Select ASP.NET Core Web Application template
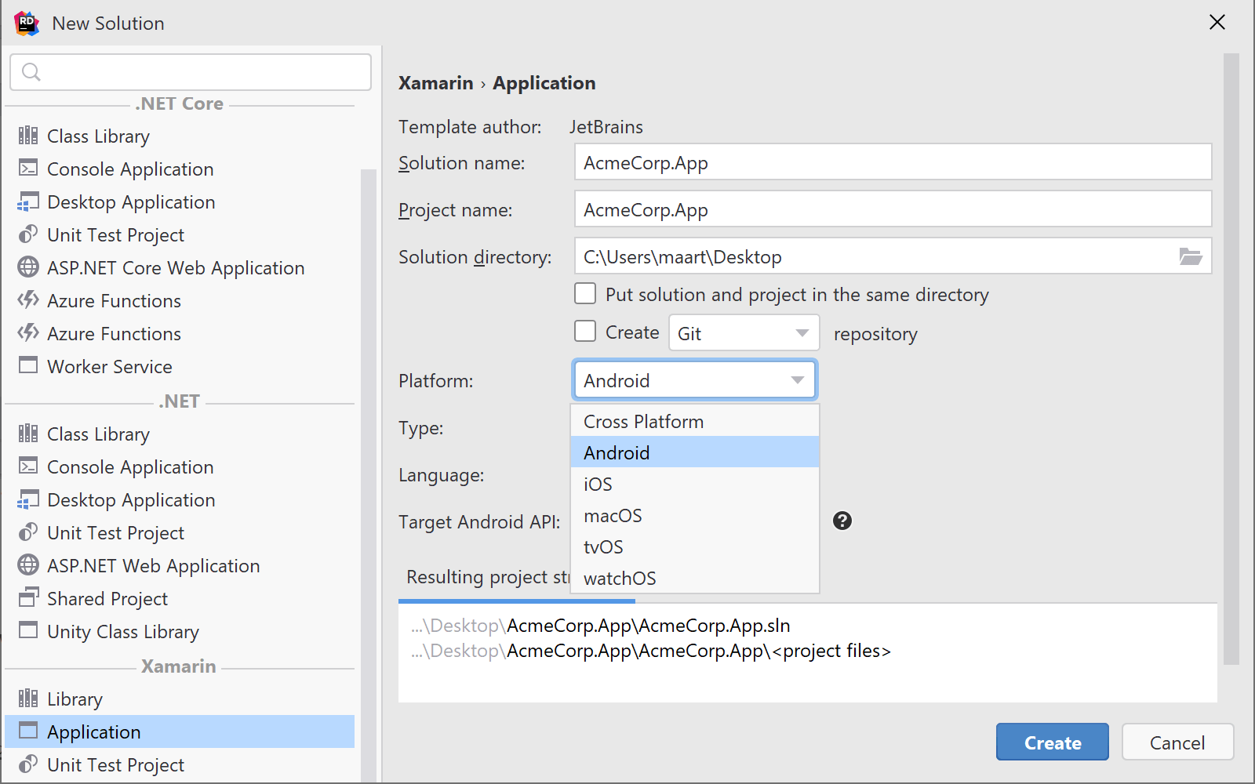This screenshot has width=1255, height=784. 180,267
